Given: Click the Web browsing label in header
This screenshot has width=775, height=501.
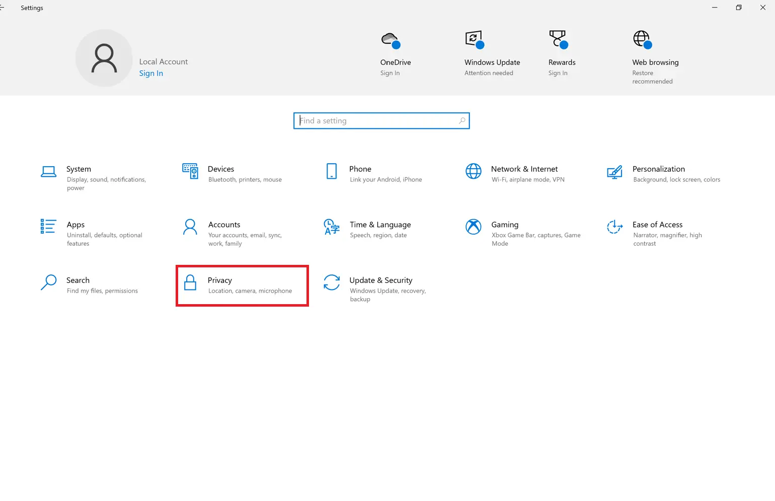Looking at the screenshot, I should pos(655,62).
